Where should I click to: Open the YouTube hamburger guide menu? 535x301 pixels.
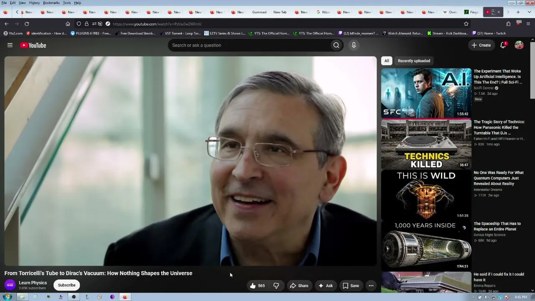pyautogui.click(x=10, y=45)
